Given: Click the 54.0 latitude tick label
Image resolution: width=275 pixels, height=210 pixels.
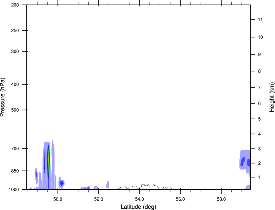Looking at the screenshot, I should point(139,199).
